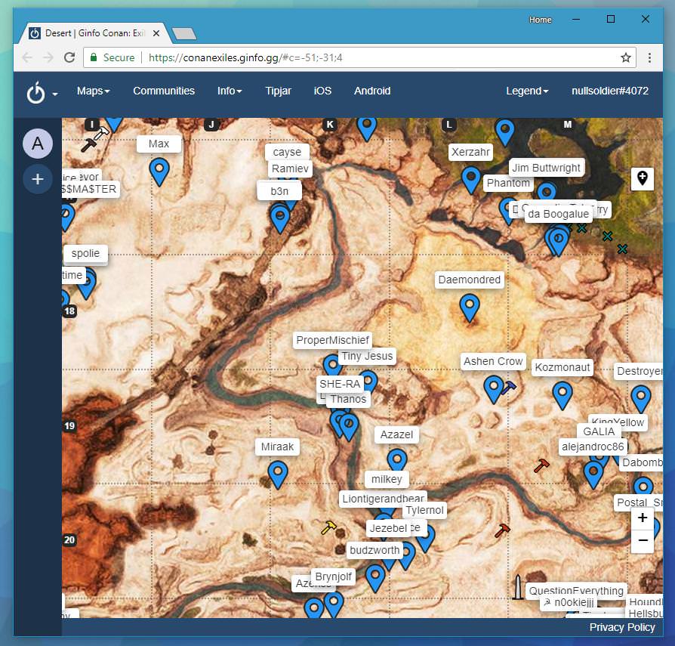Select the Tylernol label
The image size is (675, 646).
pyautogui.click(x=424, y=510)
